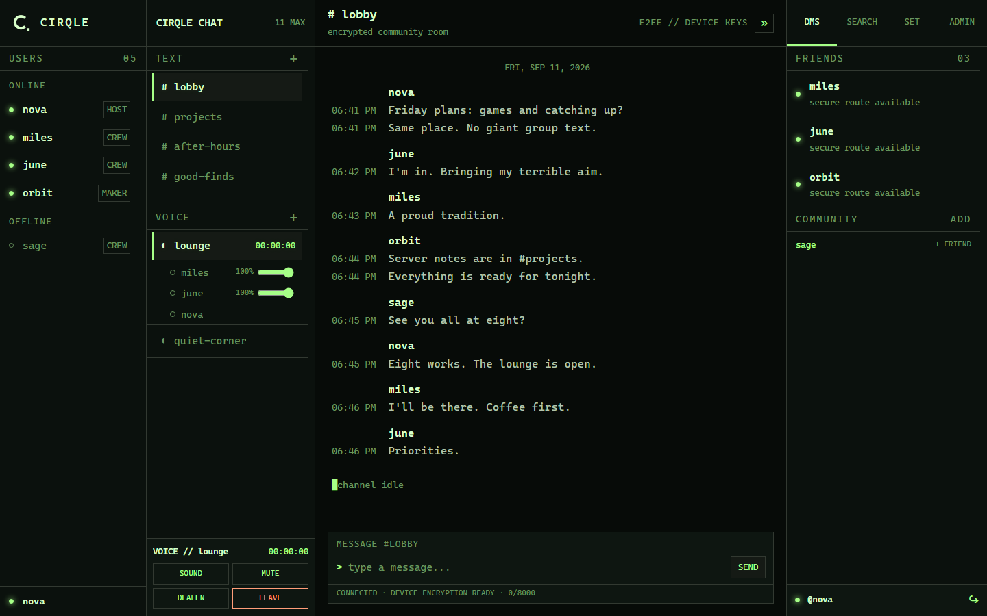Leave the lounge voice channel

pos(270,598)
